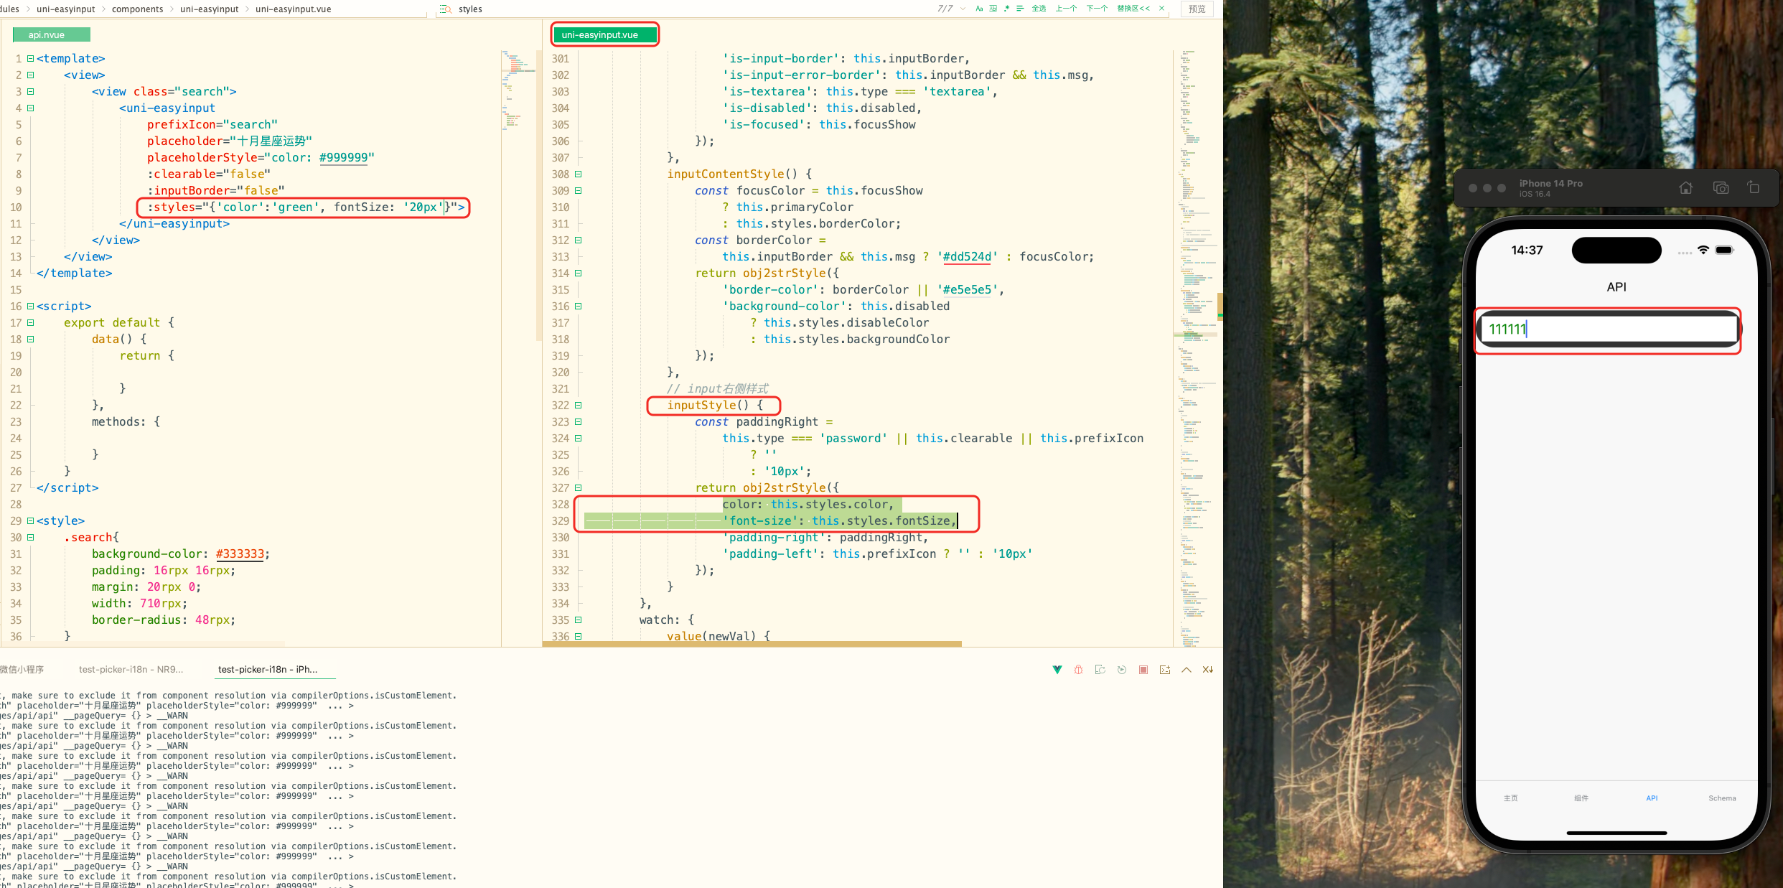Click the uni-easyinput.vue breadcrumb item

(293, 9)
